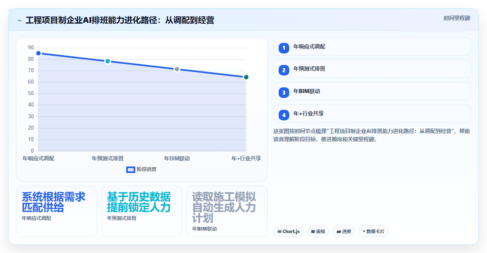Image resolution: width=487 pixels, height=253 pixels.
Task: Select the cyan data point for 年预测式排班
Action: click(108, 61)
